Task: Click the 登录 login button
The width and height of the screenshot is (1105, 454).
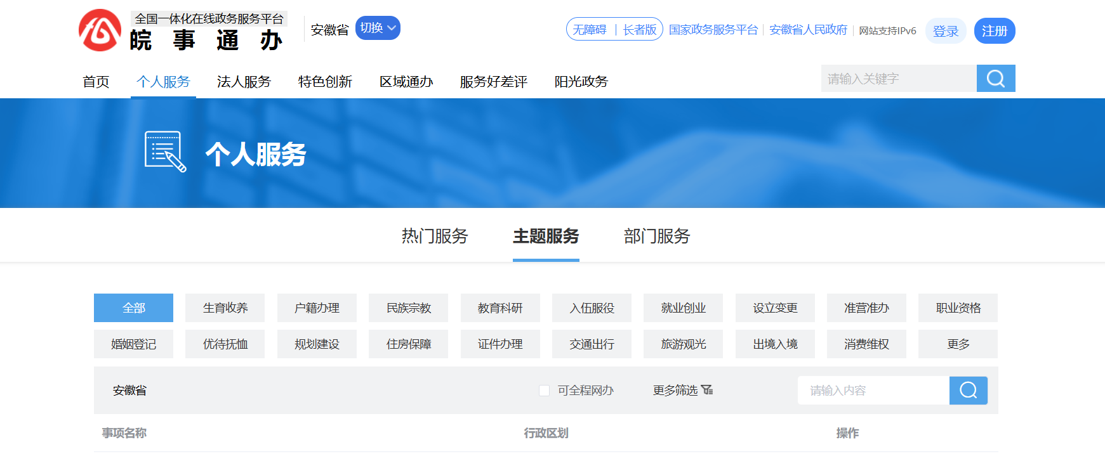Action: tap(945, 31)
